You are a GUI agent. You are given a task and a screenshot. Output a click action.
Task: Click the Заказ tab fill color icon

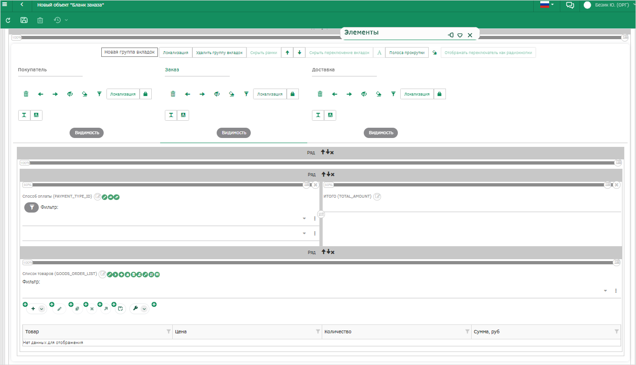point(232,94)
